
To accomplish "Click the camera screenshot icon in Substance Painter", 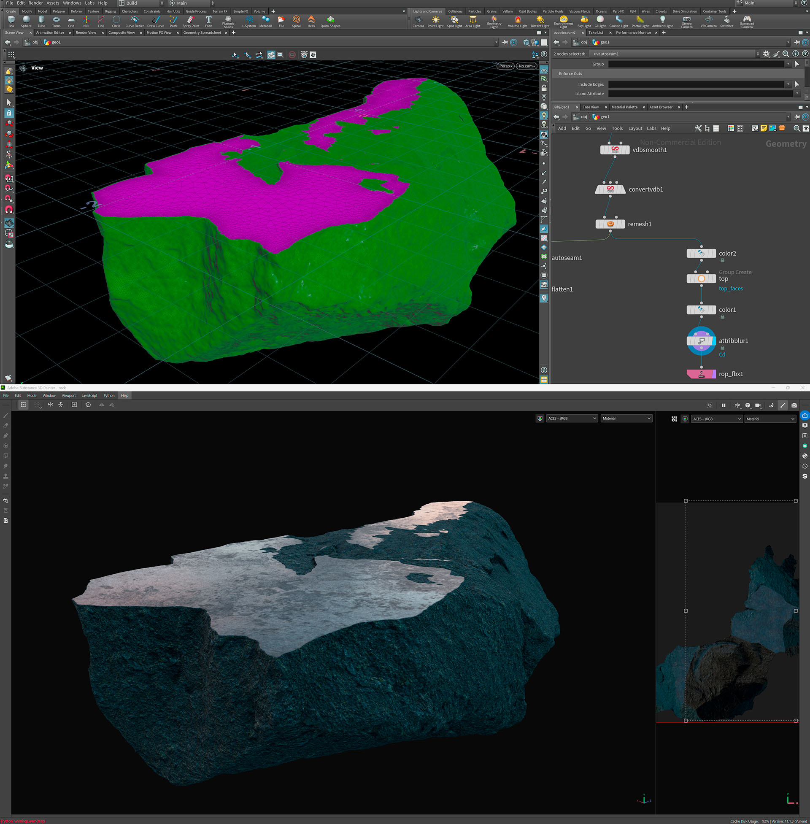I will [794, 405].
